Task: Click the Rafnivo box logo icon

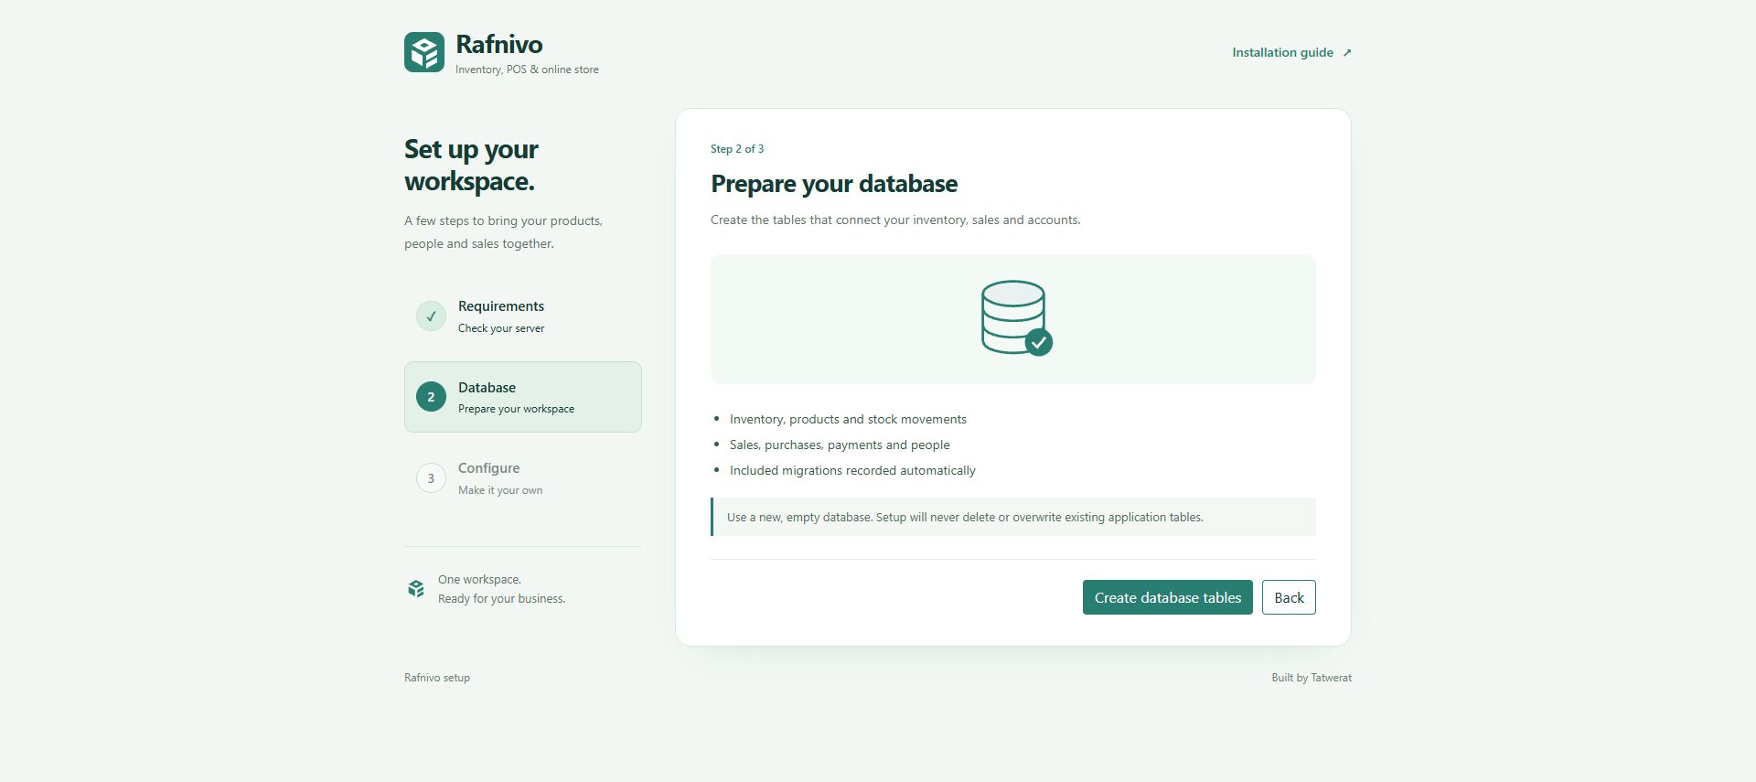Action: 424,52
